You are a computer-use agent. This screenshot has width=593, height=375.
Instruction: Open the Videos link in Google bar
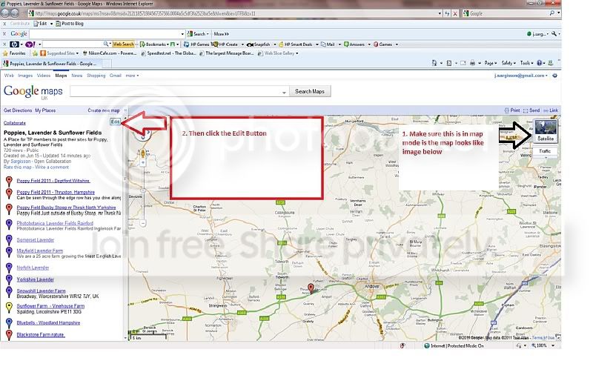point(44,76)
